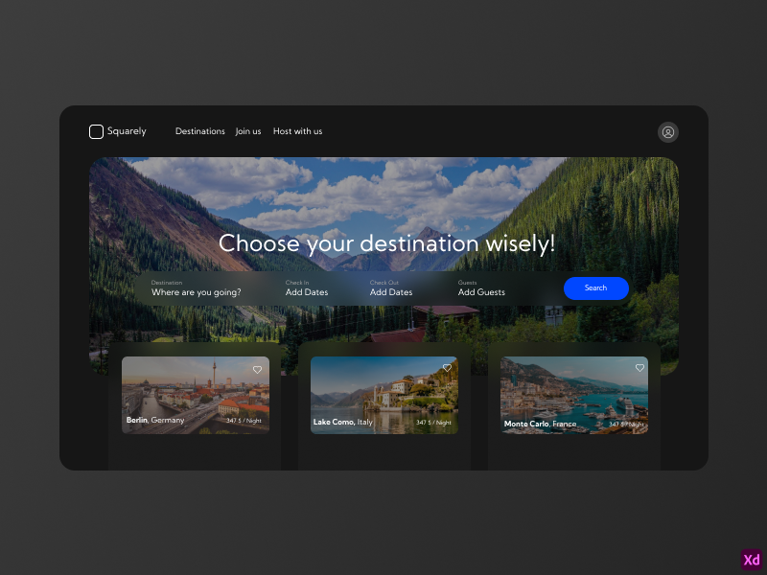Open the Host with us page
Viewport: 767px width, 575px height.
(297, 131)
